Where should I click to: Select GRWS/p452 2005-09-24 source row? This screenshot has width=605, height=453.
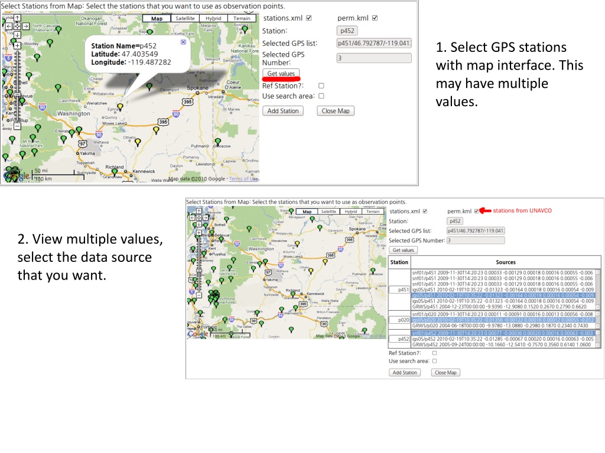click(x=503, y=344)
